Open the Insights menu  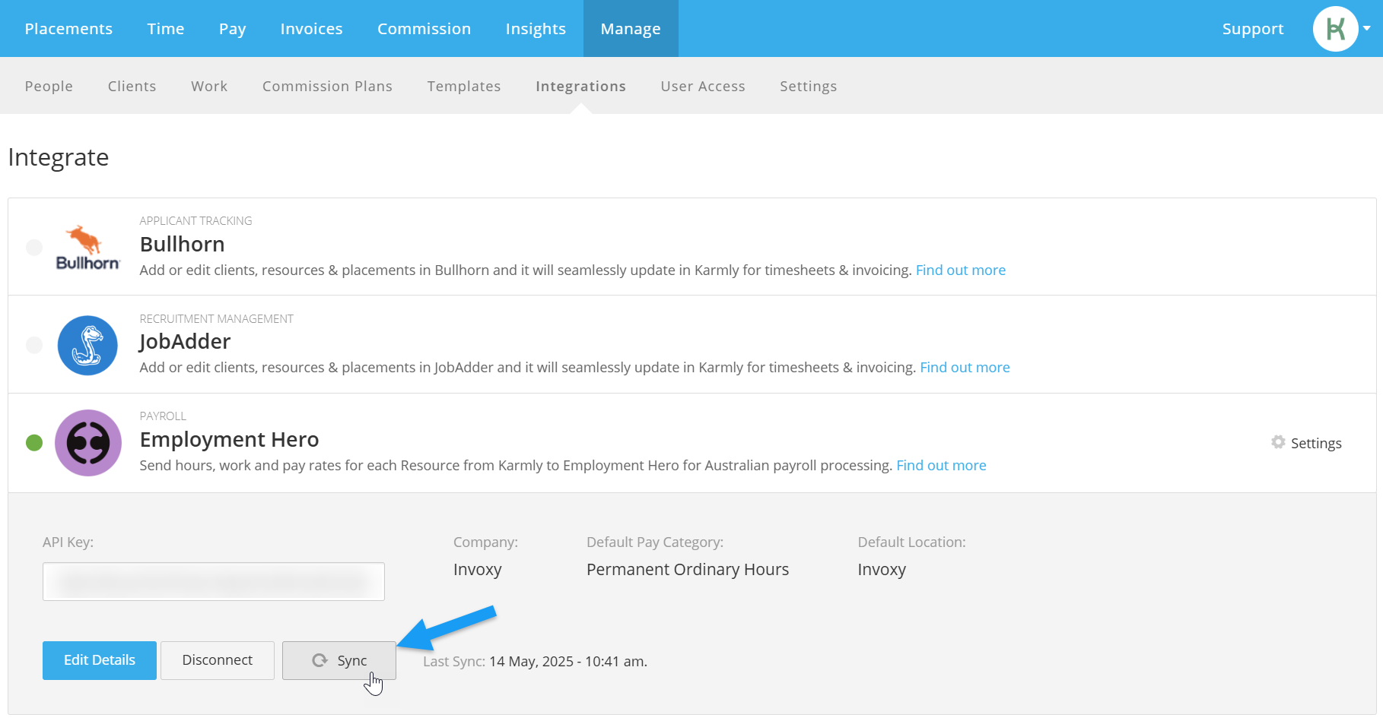536,29
